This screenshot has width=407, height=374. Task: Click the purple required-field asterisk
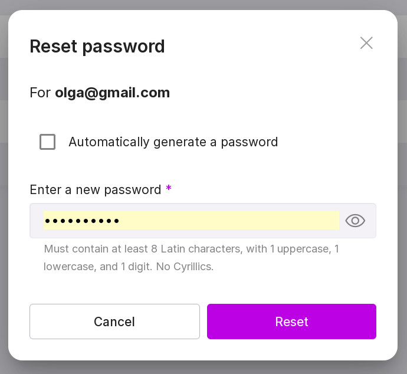pos(169,189)
